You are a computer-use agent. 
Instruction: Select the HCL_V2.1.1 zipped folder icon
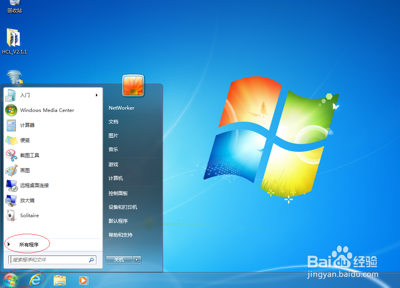(13, 38)
